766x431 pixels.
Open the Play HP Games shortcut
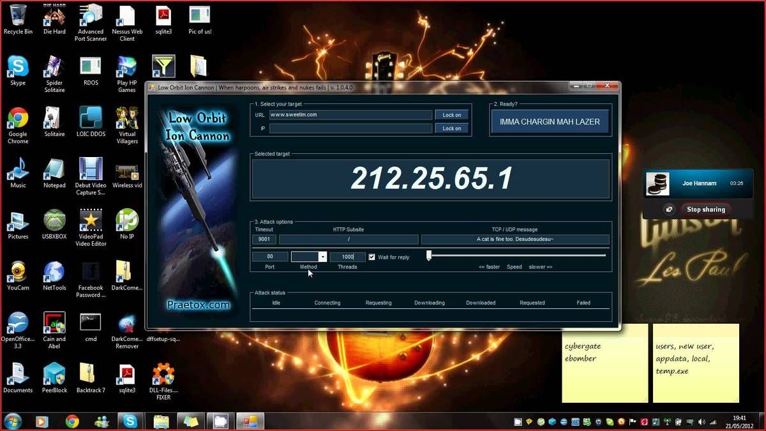pyautogui.click(x=127, y=74)
